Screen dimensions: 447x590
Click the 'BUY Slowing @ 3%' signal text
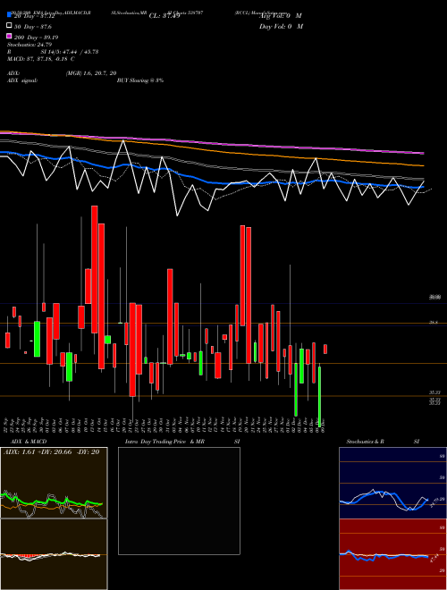pos(140,80)
